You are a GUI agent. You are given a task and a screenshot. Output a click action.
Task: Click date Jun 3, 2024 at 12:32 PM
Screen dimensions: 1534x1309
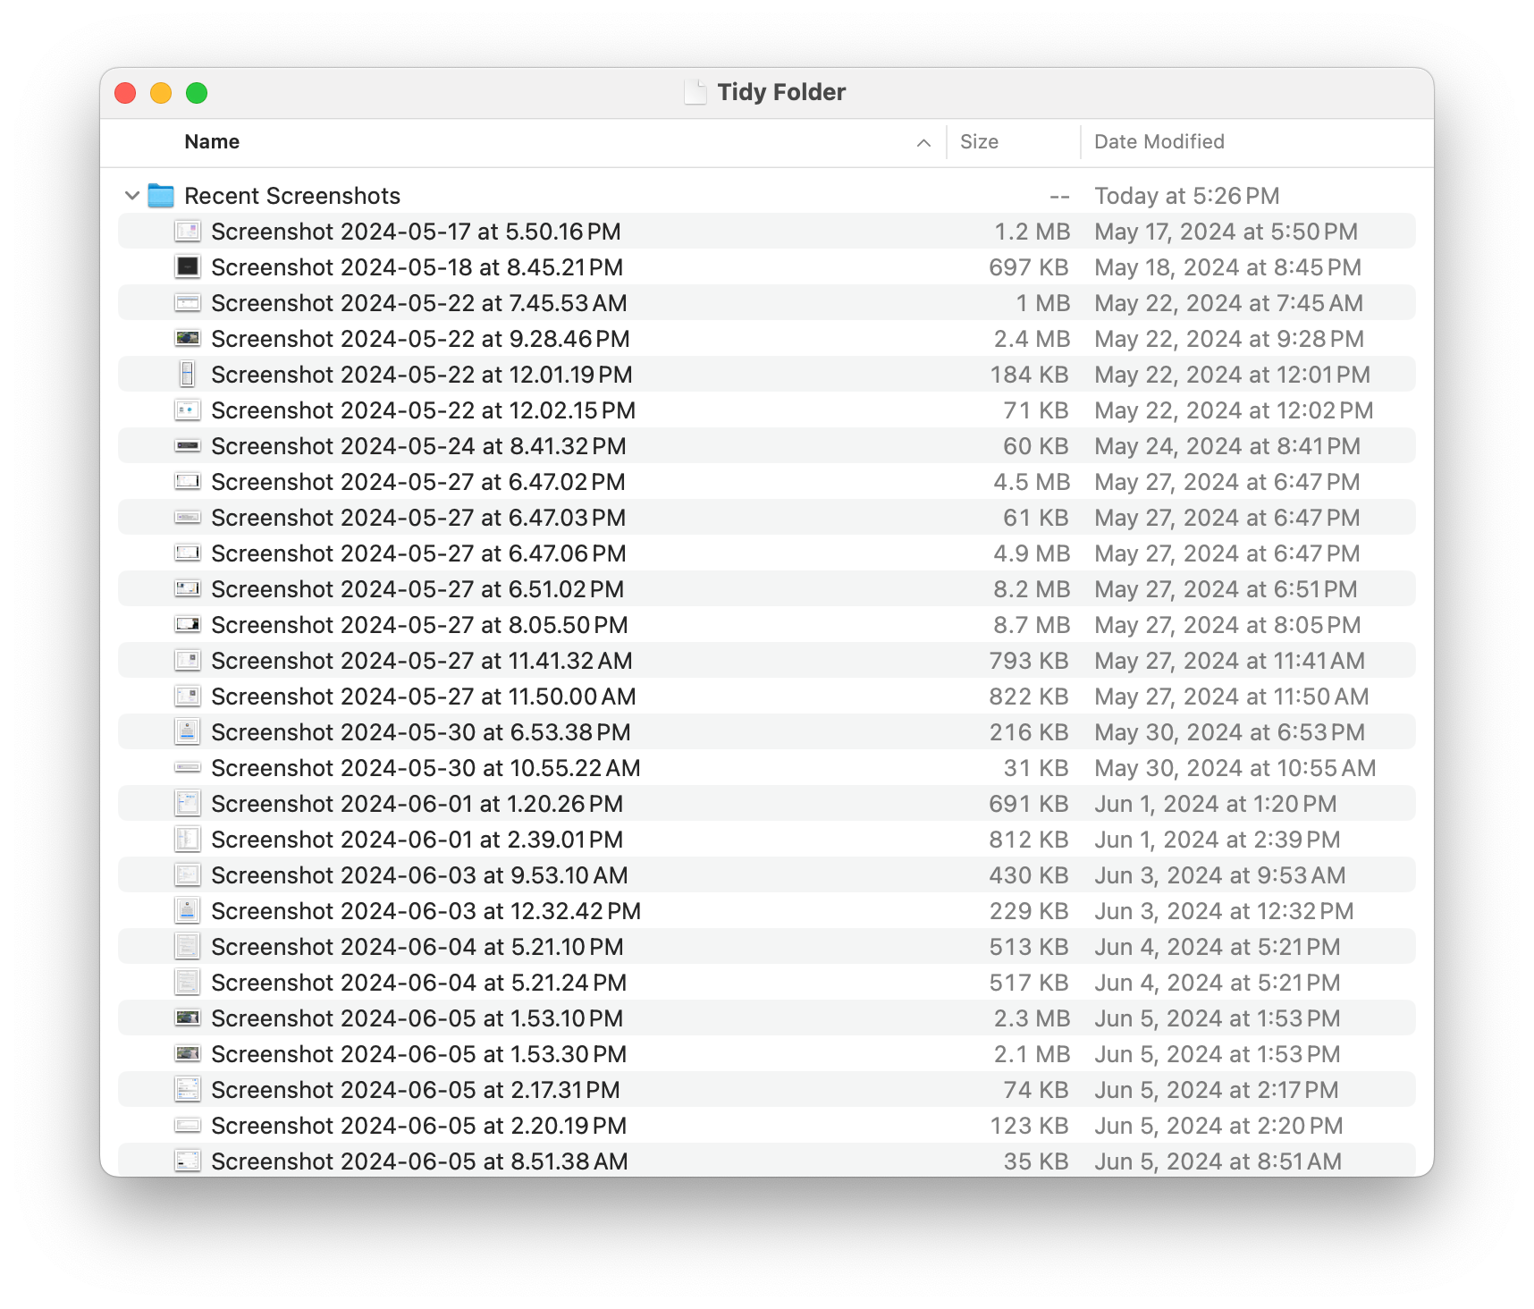coord(1224,911)
